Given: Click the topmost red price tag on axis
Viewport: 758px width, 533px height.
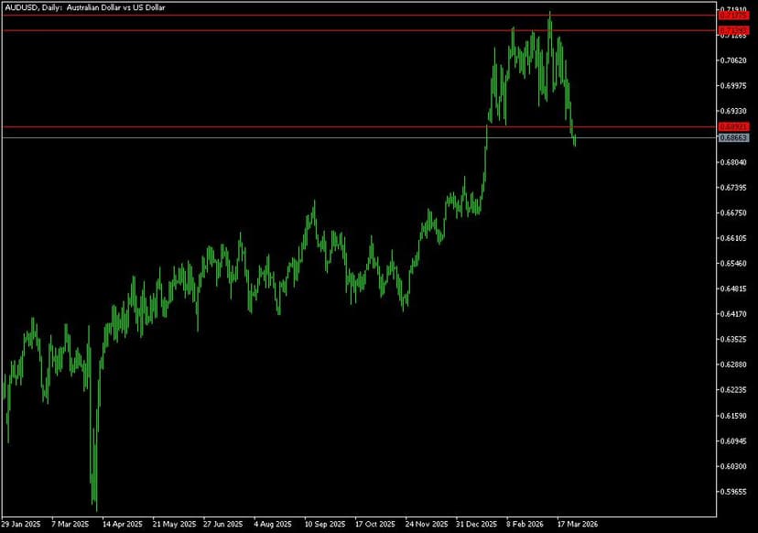Looking at the screenshot, I should [734, 16].
